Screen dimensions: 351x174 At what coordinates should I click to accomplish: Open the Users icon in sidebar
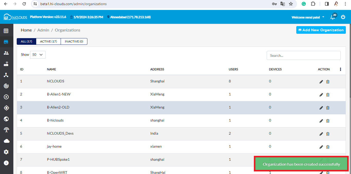click(x=6, y=53)
